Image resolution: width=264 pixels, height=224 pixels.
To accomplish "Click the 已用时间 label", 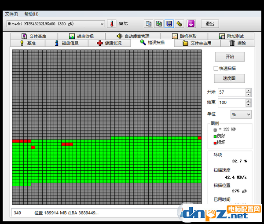I will 222,200.
